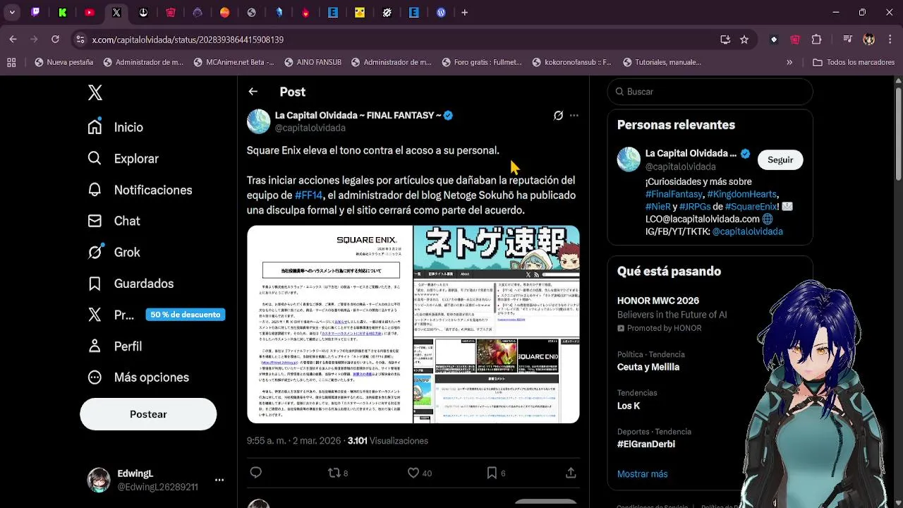Click @capitalolvidada link in relevant people bio
Image resolution: width=903 pixels, height=508 pixels.
(747, 231)
